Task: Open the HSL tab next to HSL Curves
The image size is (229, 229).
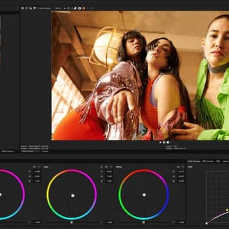Action: pos(218,161)
